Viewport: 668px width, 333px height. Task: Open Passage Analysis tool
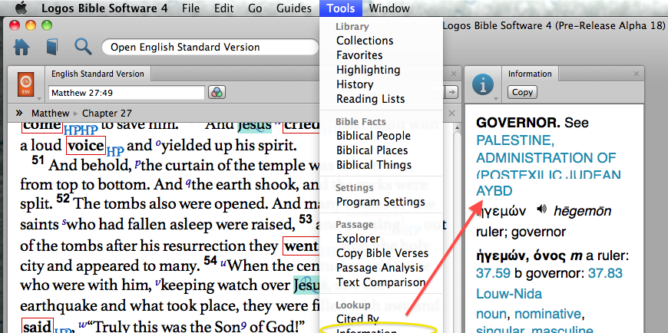point(379,268)
